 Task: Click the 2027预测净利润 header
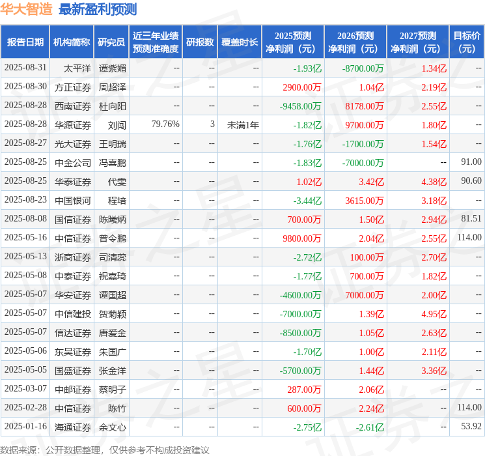pyautogui.click(x=418, y=42)
